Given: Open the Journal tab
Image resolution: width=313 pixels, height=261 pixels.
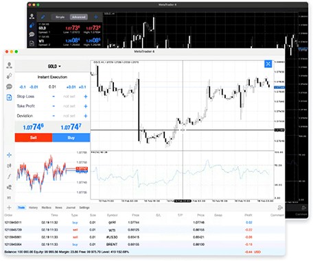Looking at the screenshot, I should coord(71,208).
